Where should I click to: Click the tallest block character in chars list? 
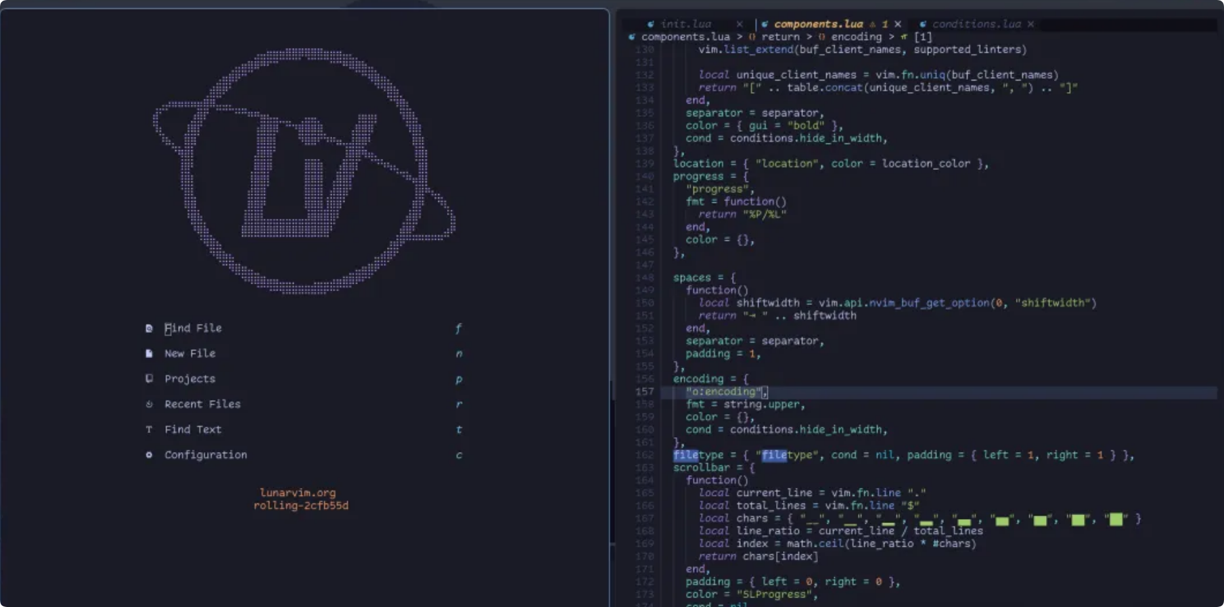(1116, 519)
